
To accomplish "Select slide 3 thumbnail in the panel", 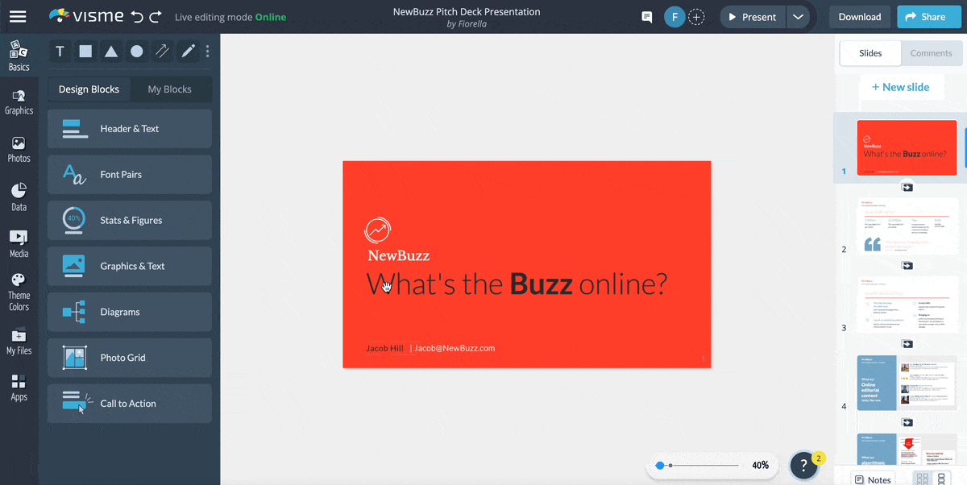I will [907, 305].
